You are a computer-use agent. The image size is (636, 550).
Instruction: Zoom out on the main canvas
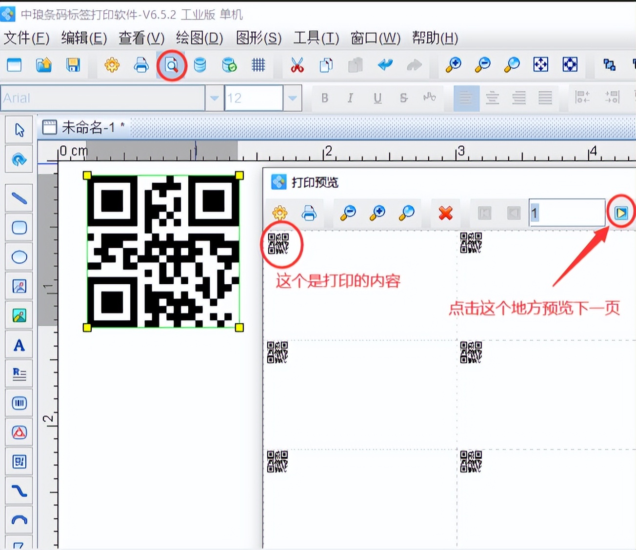pyautogui.click(x=483, y=65)
